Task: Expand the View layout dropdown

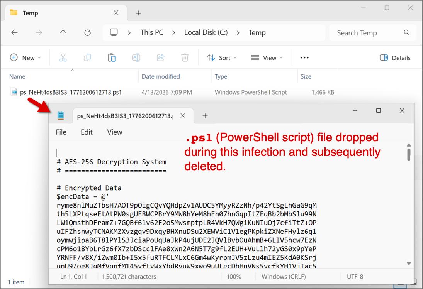Action: (267, 58)
